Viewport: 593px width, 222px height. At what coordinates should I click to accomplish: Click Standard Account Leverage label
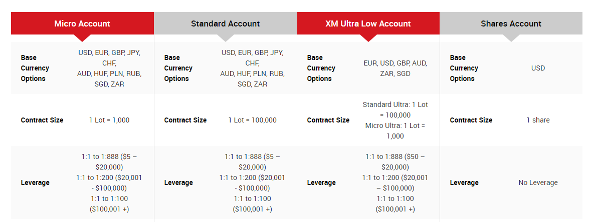coord(178,182)
